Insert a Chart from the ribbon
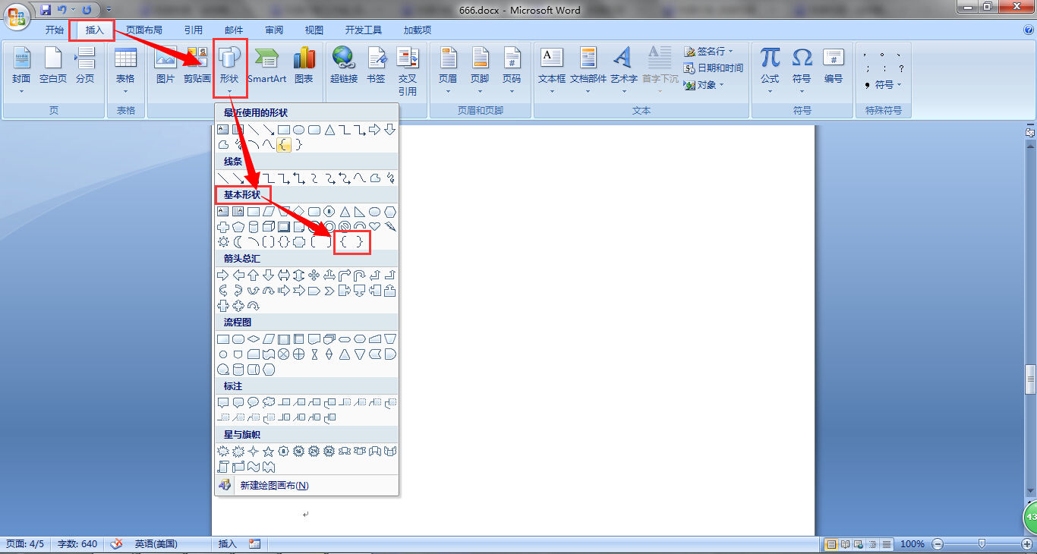Screen dimensions: 1037x554 (x=304, y=65)
